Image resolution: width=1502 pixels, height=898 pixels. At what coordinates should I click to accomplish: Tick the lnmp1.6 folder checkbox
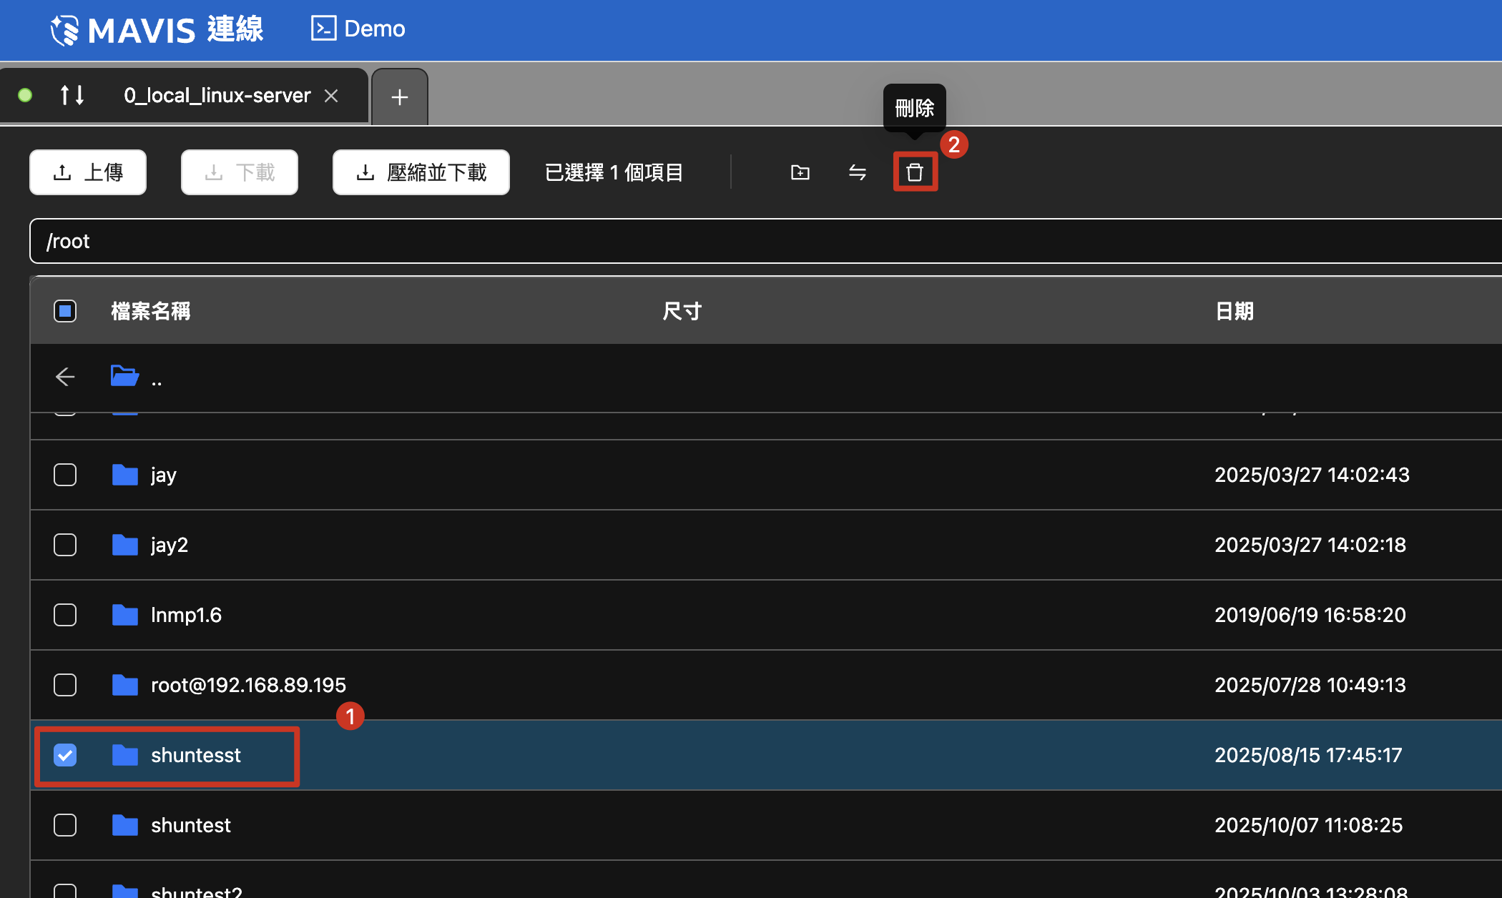pyautogui.click(x=65, y=615)
